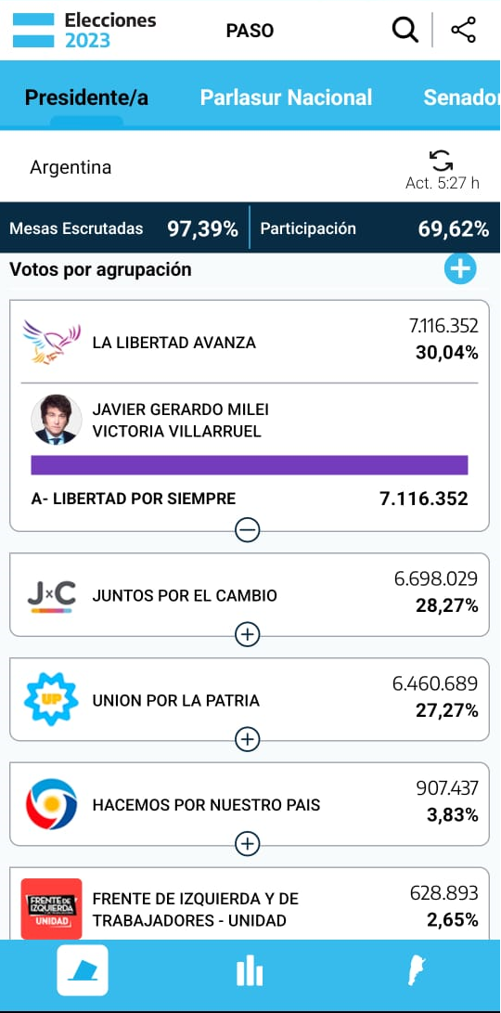Tap the Union por la Patria logo

pyautogui.click(x=51, y=700)
